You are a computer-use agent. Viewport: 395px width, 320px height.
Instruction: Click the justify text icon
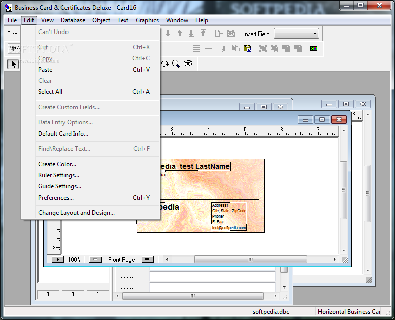(180, 48)
